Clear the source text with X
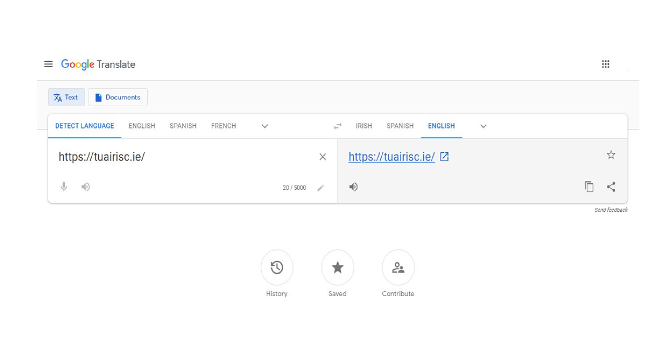The width and height of the screenshot is (648, 364). [x=322, y=157]
